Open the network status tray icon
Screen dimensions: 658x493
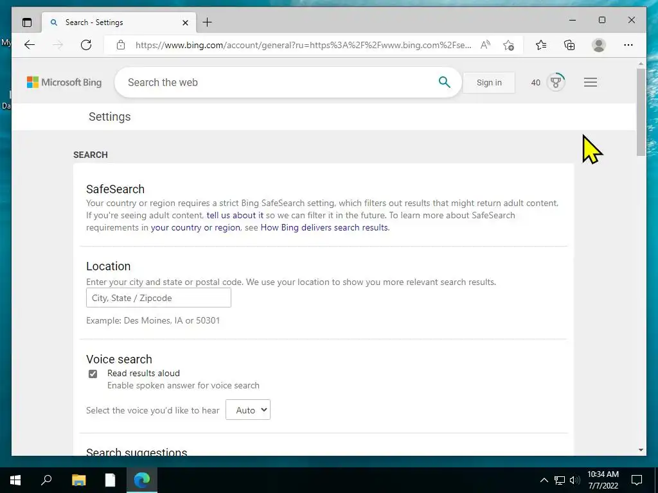click(x=560, y=480)
